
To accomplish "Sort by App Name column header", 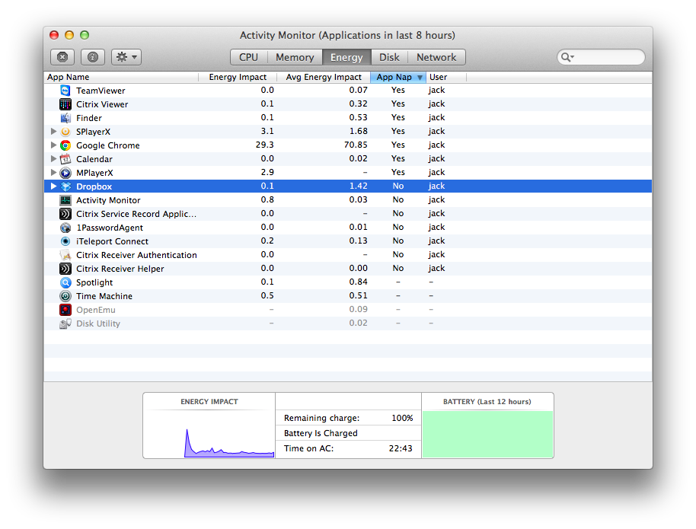I will (x=121, y=77).
